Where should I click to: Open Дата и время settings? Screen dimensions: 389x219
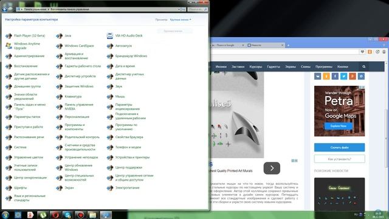coord(121,66)
